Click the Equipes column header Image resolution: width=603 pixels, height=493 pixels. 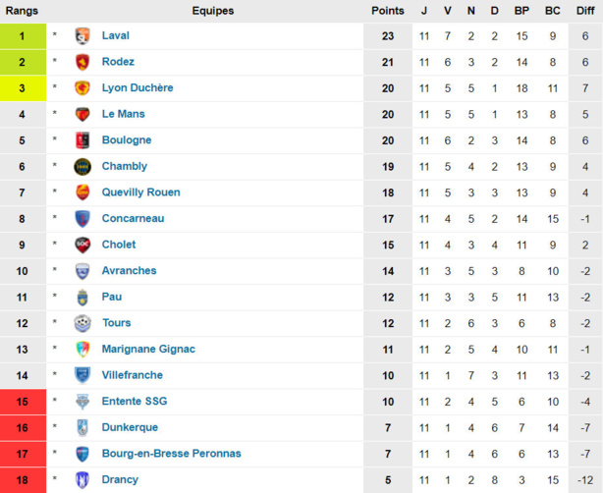[213, 11]
